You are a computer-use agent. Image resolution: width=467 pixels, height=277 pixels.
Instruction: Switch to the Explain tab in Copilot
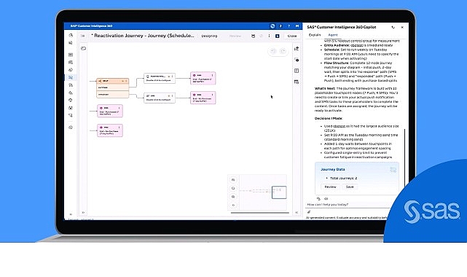[x=315, y=35]
